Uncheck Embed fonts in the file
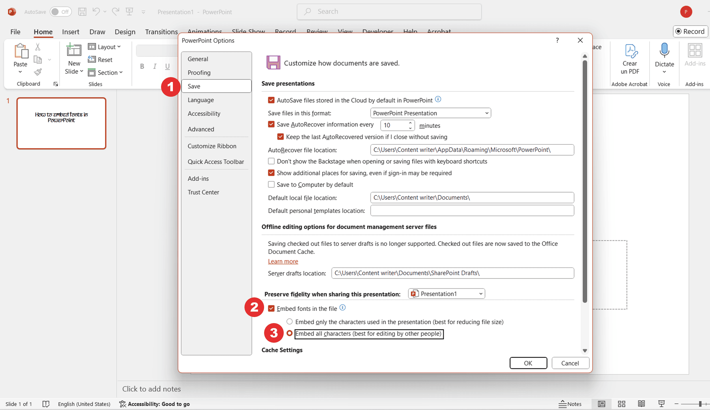The image size is (710, 410). (x=271, y=309)
